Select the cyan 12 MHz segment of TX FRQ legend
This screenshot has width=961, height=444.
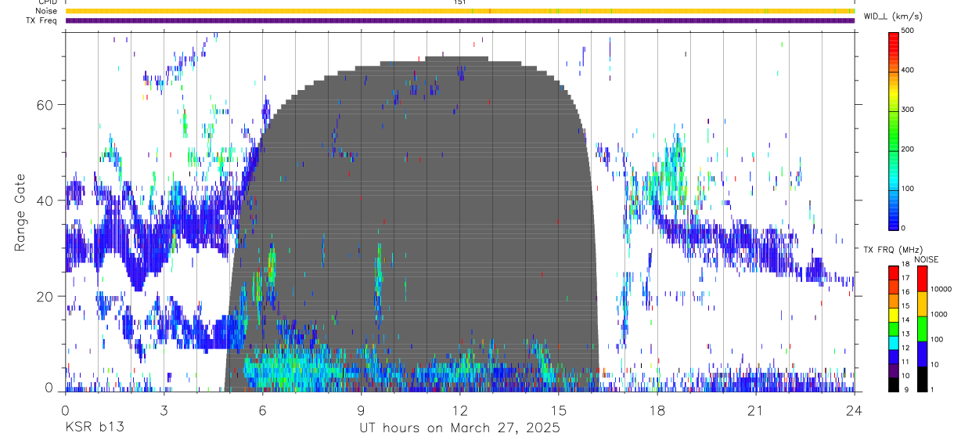[894, 343]
